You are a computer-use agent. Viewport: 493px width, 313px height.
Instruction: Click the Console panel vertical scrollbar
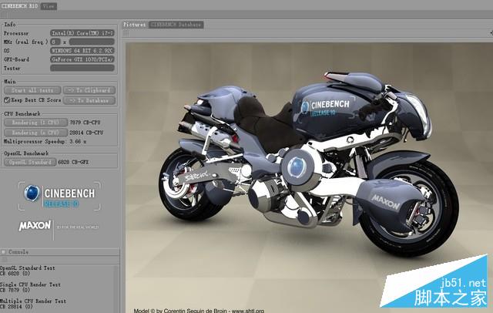click(x=116, y=288)
